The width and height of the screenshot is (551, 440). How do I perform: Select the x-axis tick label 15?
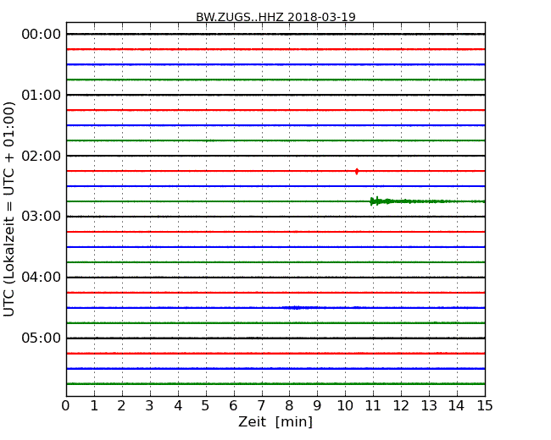coord(485,406)
